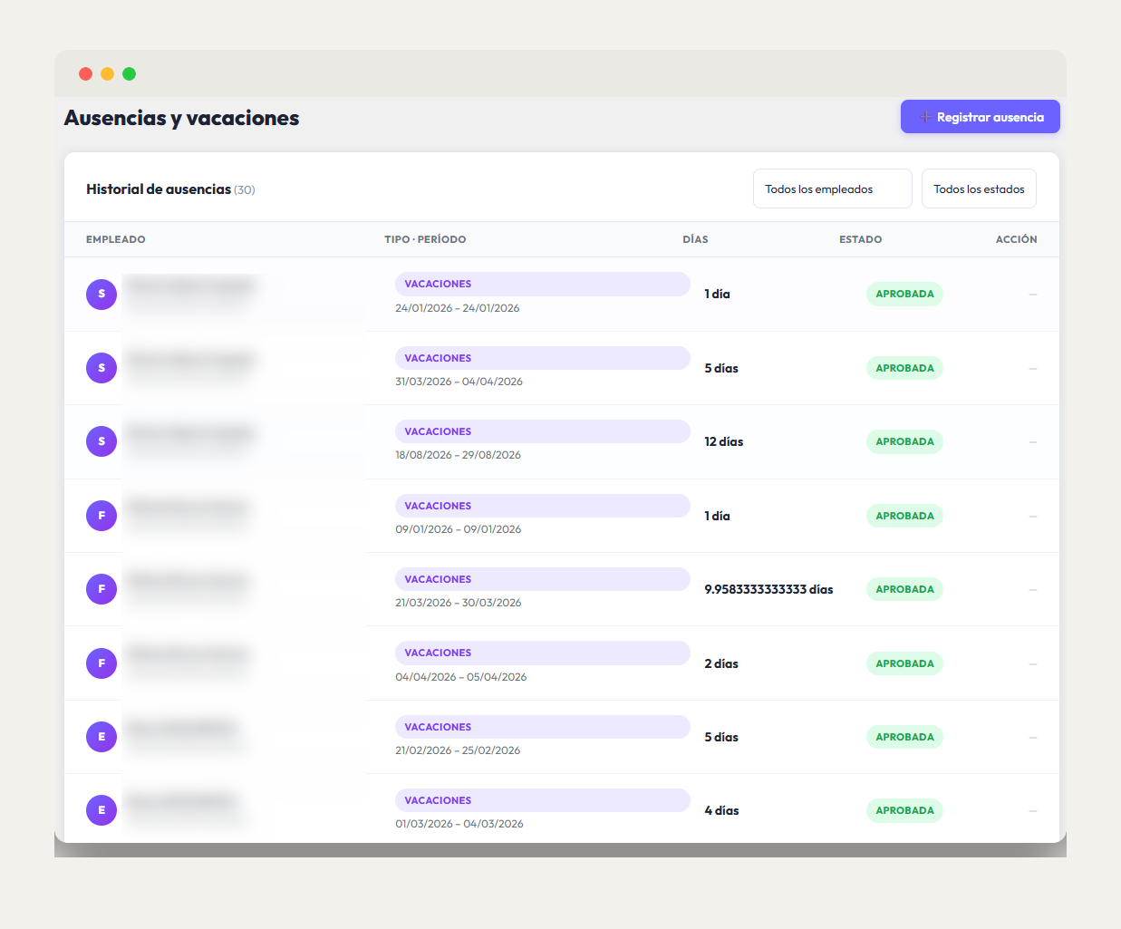
Task: Click the F avatar for 04/04/2026 vacation
Action: pos(101,663)
